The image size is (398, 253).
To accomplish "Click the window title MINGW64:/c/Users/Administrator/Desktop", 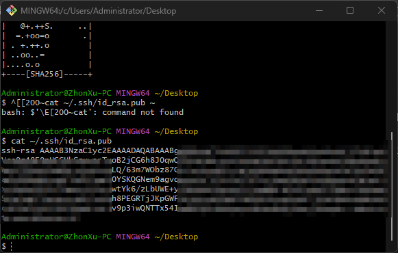I will pos(98,11).
